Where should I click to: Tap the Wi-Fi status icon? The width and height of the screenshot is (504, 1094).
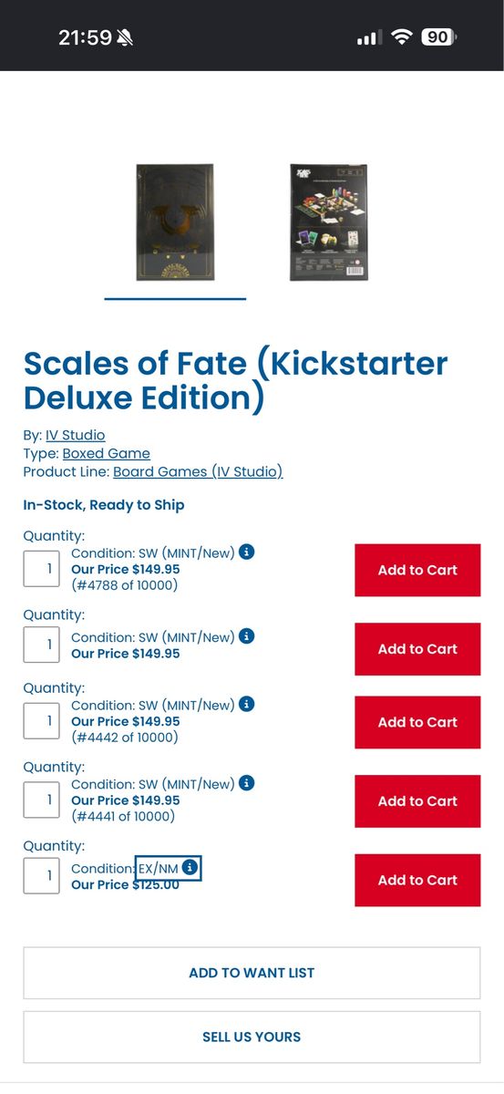pos(401,37)
